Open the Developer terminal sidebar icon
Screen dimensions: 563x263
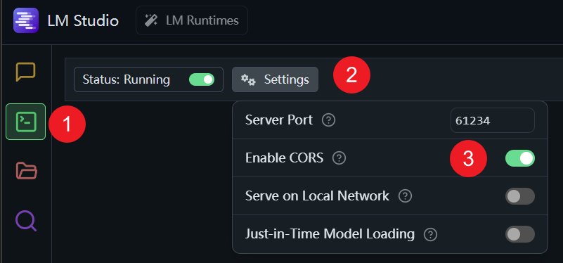tap(25, 122)
